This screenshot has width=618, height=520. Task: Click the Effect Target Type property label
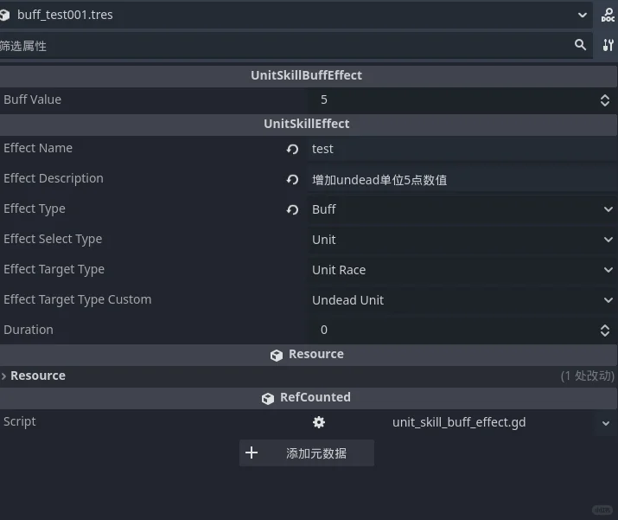[54, 269]
